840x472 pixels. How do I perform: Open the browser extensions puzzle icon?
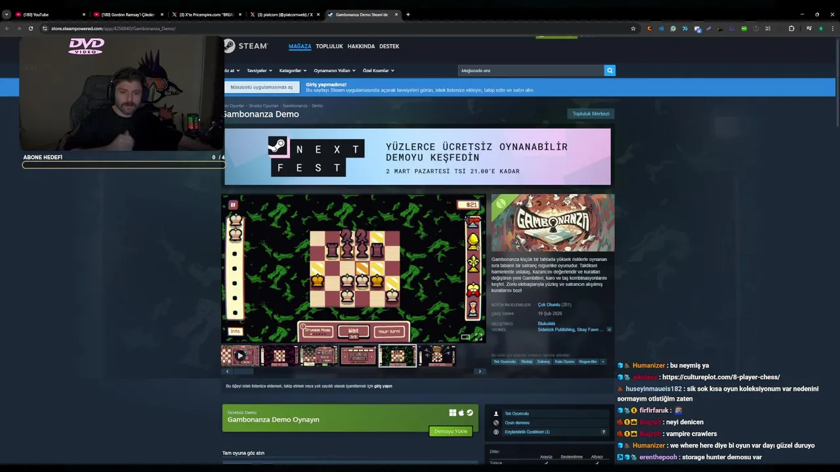pyautogui.click(x=791, y=28)
